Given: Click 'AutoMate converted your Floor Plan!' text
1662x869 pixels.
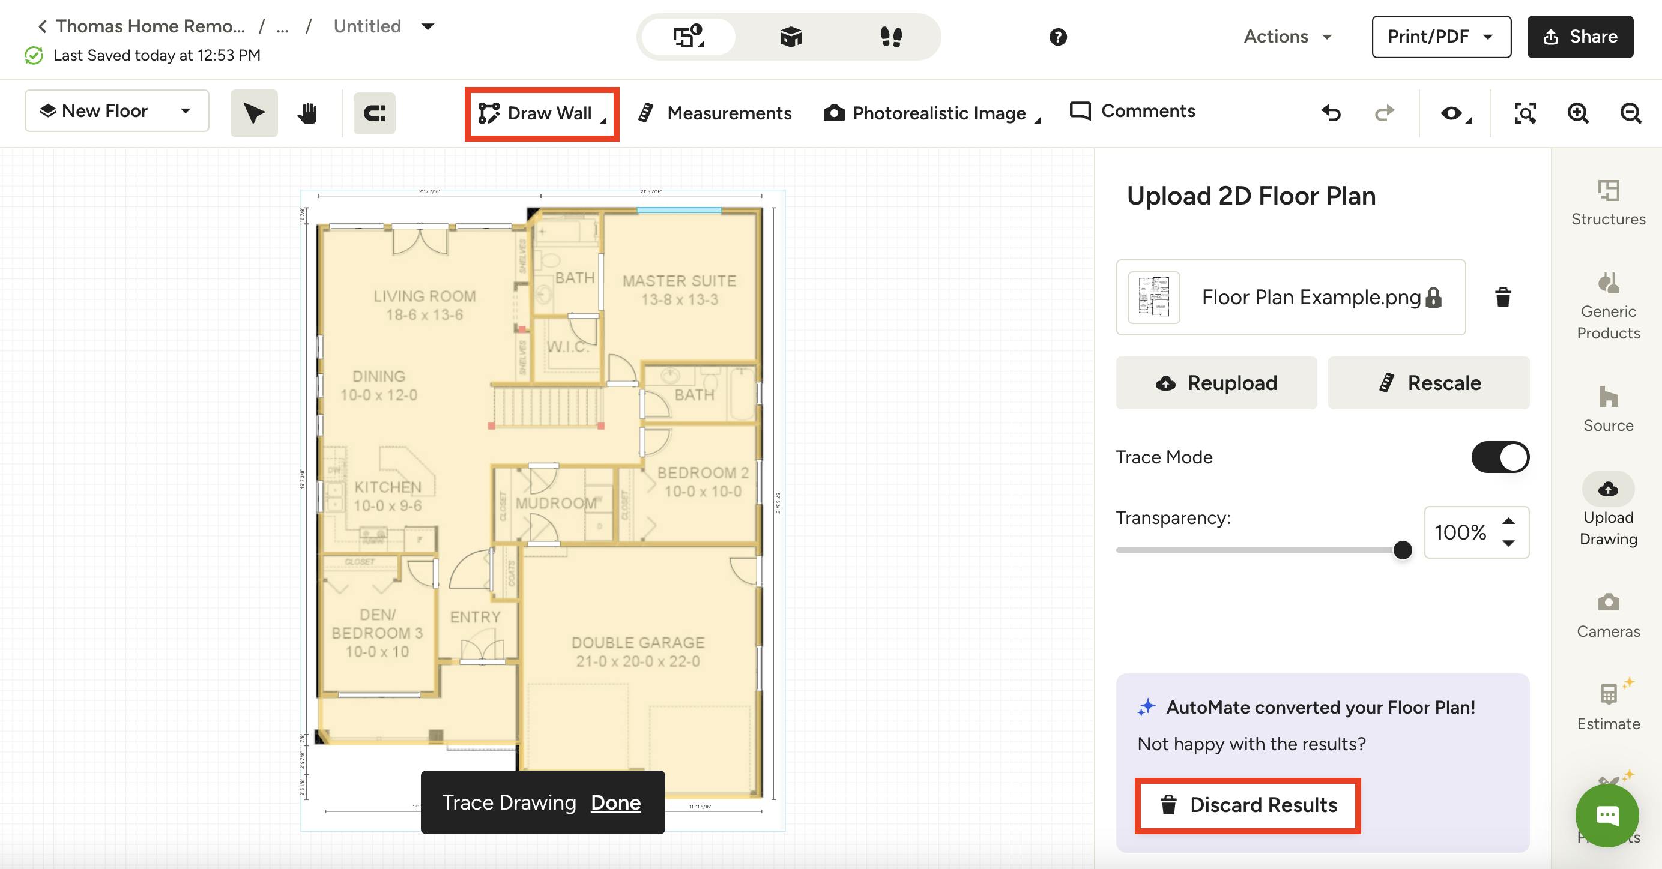Looking at the screenshot, I should tap(1320, 707).
